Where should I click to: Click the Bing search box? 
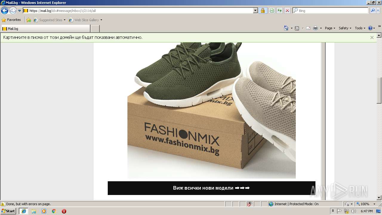coord(331,11)
